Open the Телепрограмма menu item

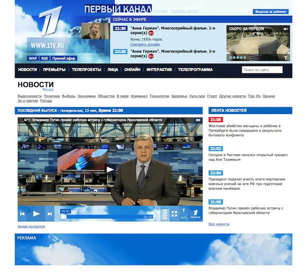pyautogui.click(x=195, y=70)
